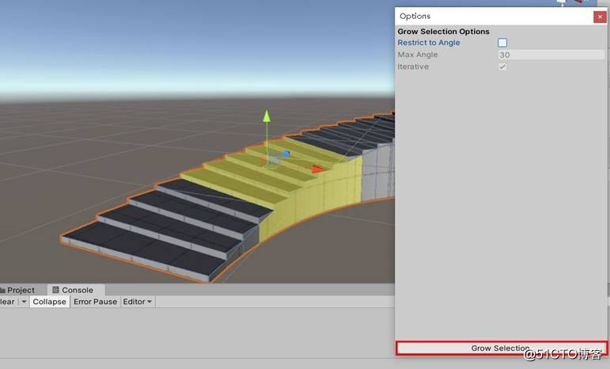Click the Grow Selection button

click(x=501, y=348)
